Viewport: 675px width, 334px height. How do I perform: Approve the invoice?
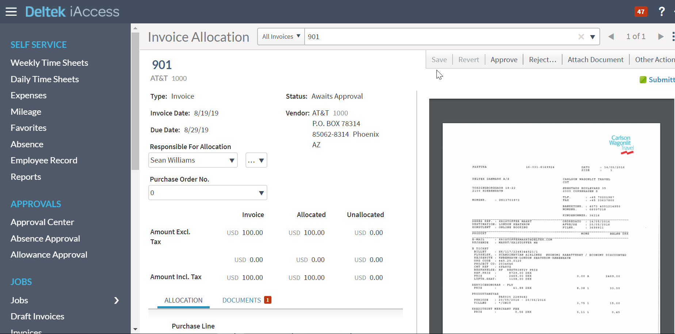tap(504, 60)
